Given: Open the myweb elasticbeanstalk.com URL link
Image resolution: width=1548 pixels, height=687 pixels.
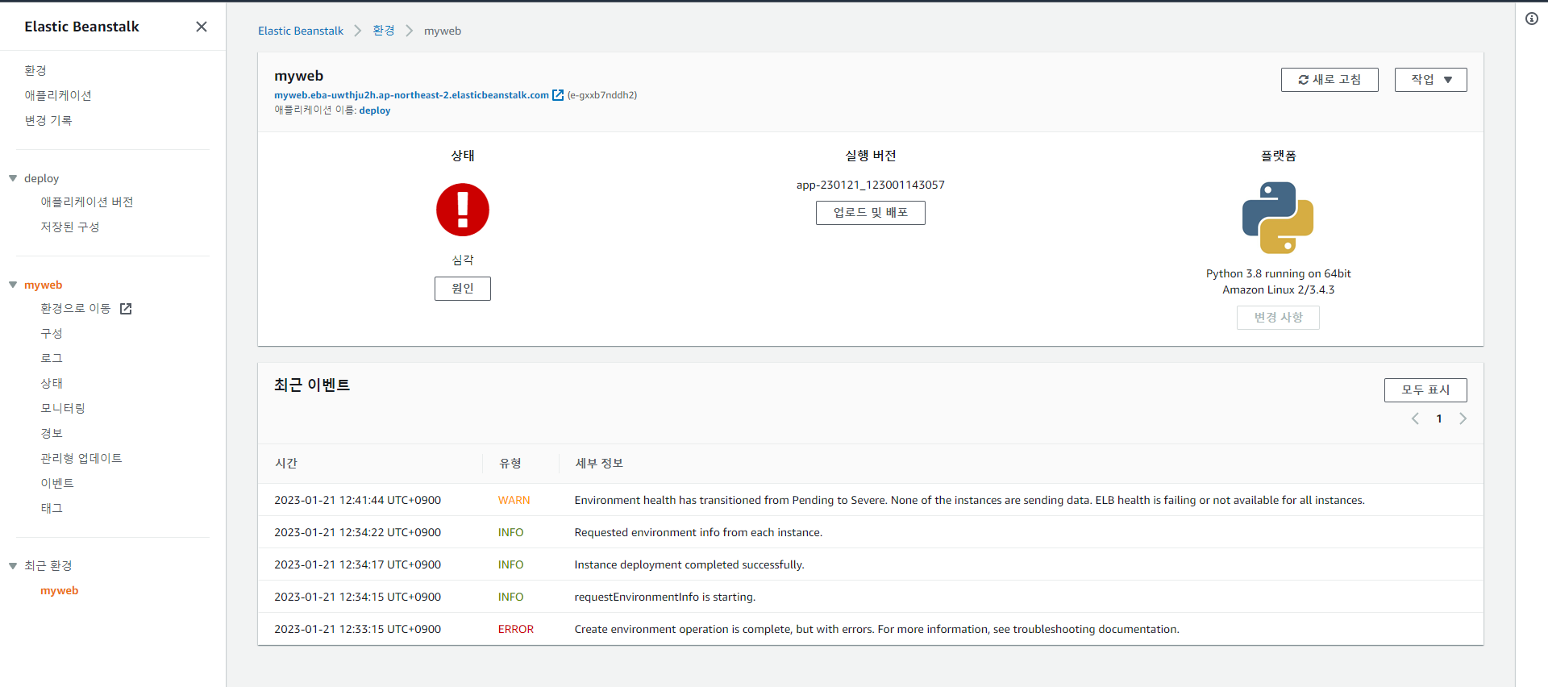Looking at the screenshot, I should click(411, 95).
